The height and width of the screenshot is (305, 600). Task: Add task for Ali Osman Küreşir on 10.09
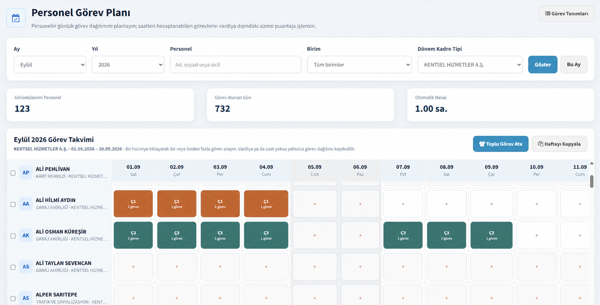click(536, 235)
